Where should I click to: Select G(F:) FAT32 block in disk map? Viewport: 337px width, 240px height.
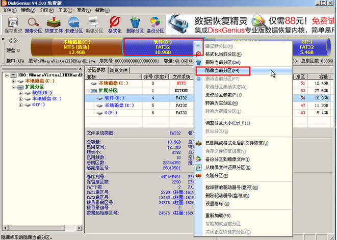[307, 47]
